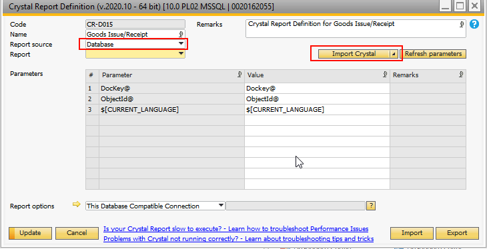487x249 pixels.
Task: Click the Value column header
Action: click(x=317, y=75)
